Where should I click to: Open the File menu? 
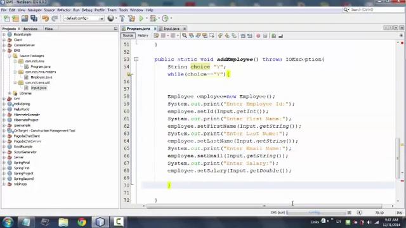click(4, 10)
